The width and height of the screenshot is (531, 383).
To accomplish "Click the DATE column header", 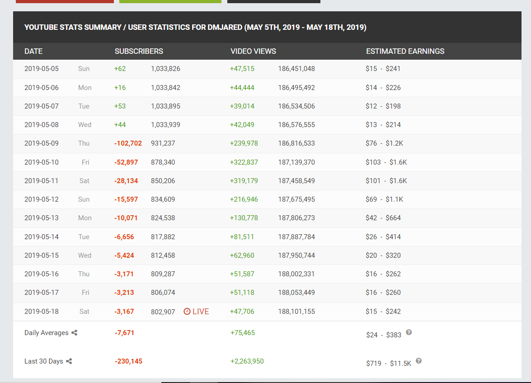I will [33, 51].
